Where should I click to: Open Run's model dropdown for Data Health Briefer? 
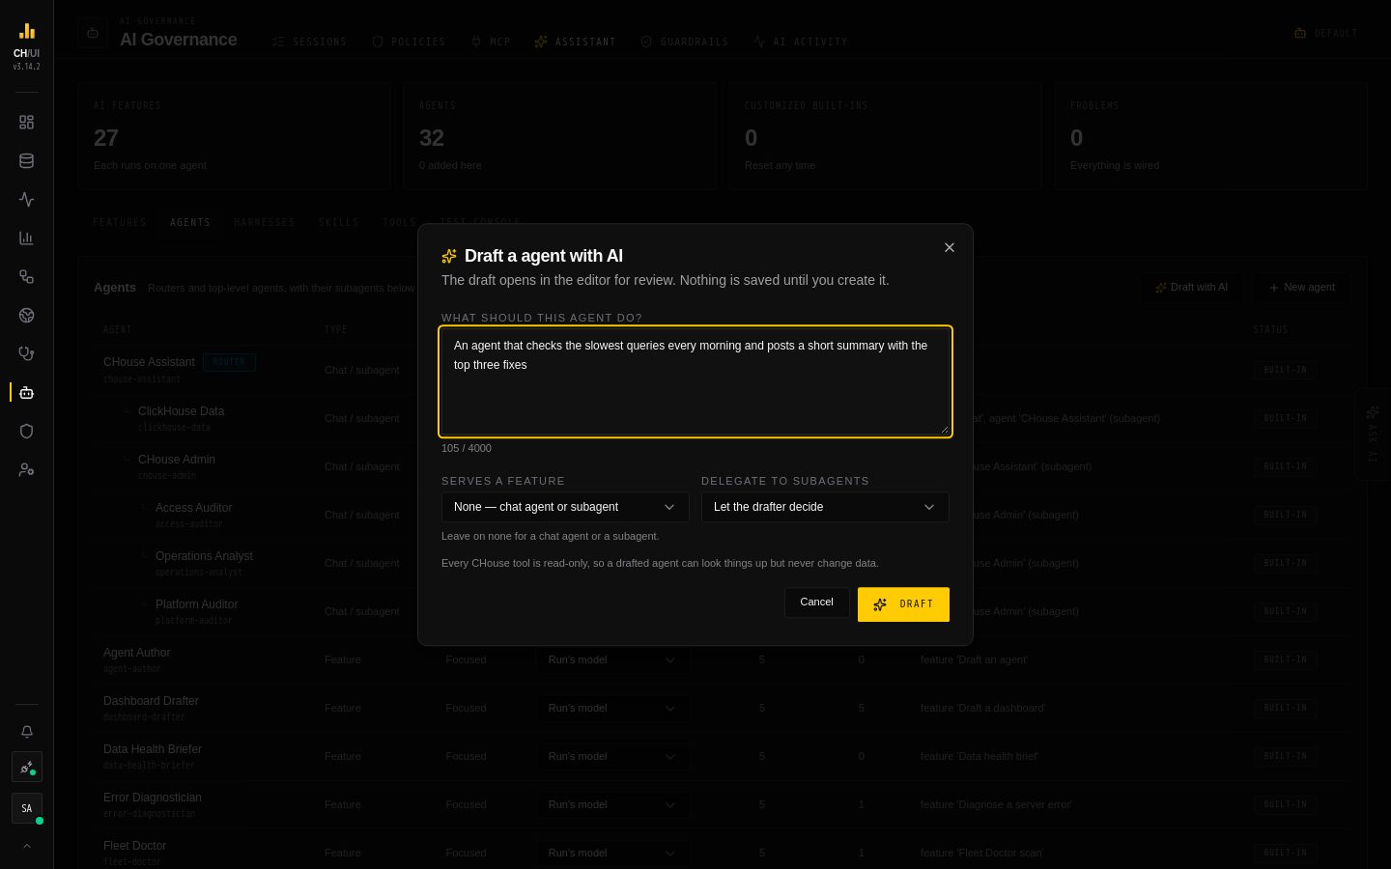point(613,757)
